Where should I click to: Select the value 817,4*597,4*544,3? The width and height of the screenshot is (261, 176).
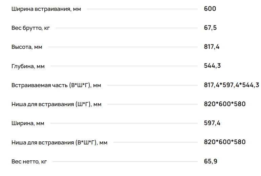232,85
